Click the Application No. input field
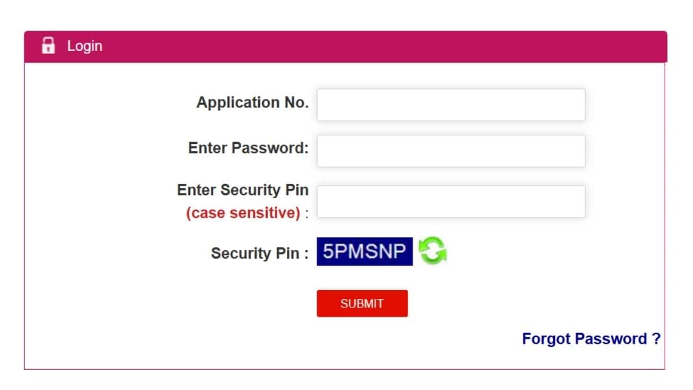693x390 pixels. point(451,105)
